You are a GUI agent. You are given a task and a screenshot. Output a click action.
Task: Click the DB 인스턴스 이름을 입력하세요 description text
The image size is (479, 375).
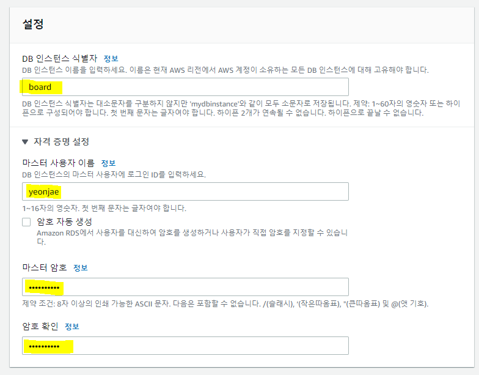pyautogui.click(x=225, y=70)
